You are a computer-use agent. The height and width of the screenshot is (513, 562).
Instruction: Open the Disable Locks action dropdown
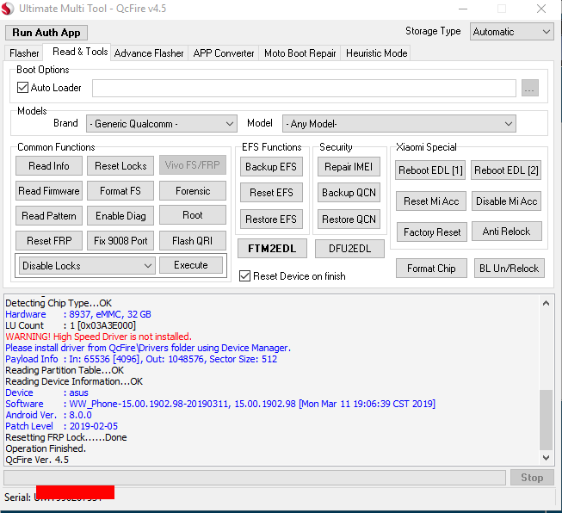coord(87,266)
